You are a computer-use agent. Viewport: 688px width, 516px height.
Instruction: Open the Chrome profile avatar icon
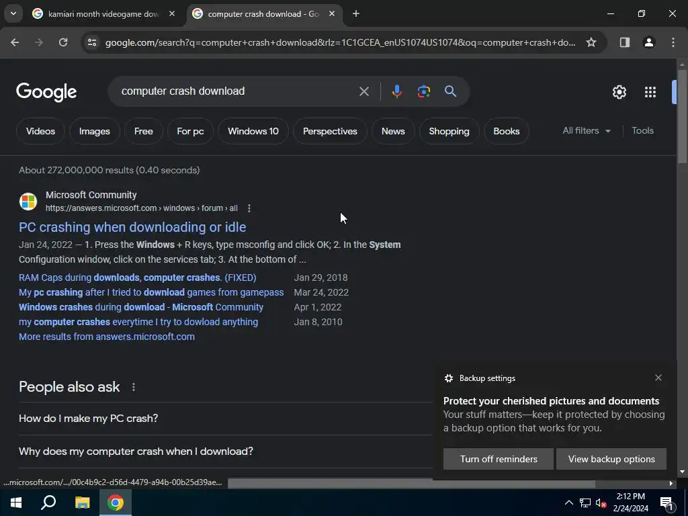[649, 42]
